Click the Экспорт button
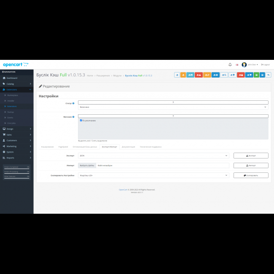Screen dimensions: 274x274 [251, 156]
